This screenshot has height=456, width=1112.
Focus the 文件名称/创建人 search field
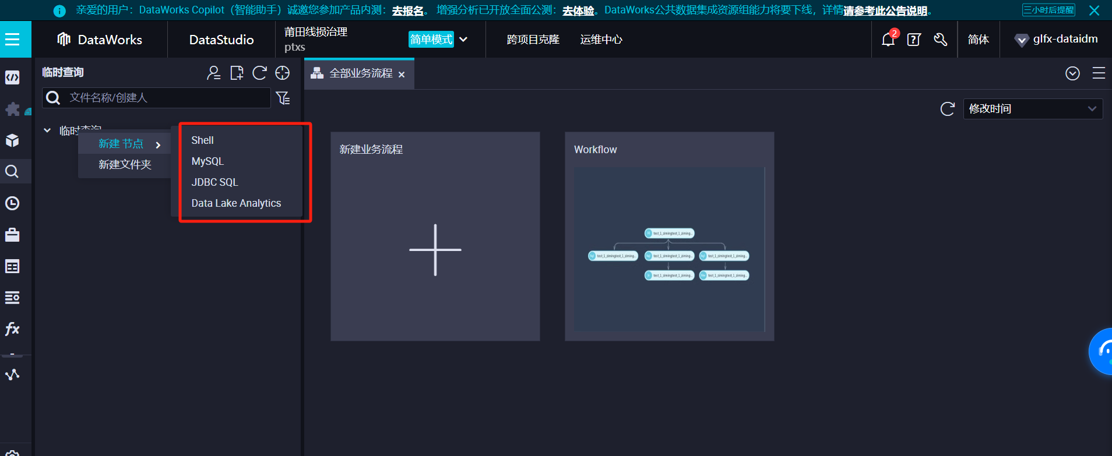pos(156,98)
